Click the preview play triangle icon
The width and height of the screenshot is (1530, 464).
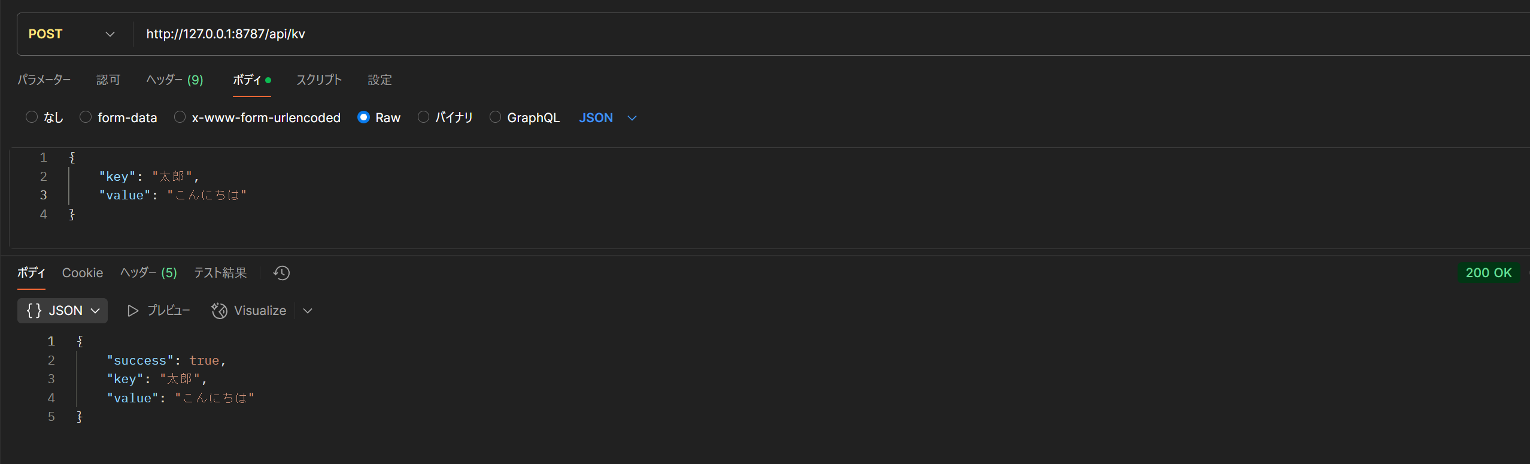pos(133,311)
